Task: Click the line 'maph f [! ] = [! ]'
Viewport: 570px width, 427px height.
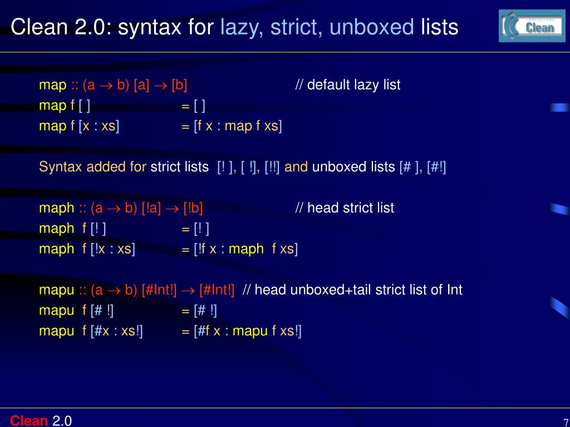Action: 124,229
